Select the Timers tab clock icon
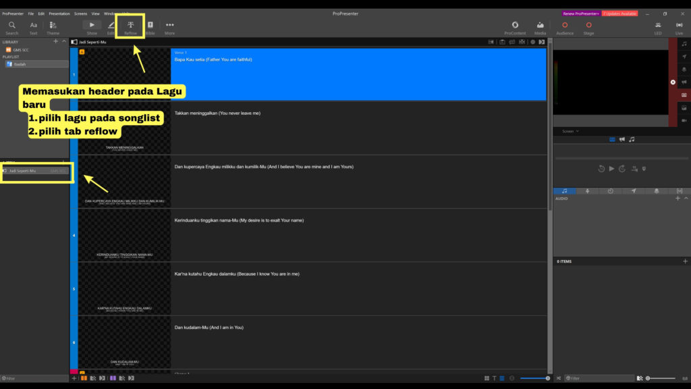 pyautogui.click(x=610, y=191)
